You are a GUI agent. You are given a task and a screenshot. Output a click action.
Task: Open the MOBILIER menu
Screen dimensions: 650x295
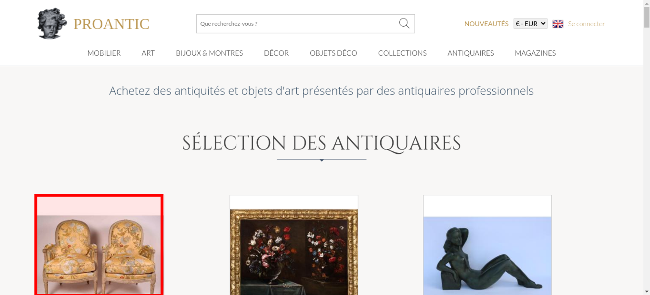(x=104, y=53)
